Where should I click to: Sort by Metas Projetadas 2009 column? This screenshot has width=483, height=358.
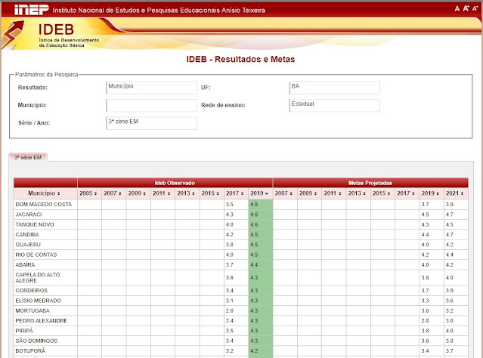point(309,193)
